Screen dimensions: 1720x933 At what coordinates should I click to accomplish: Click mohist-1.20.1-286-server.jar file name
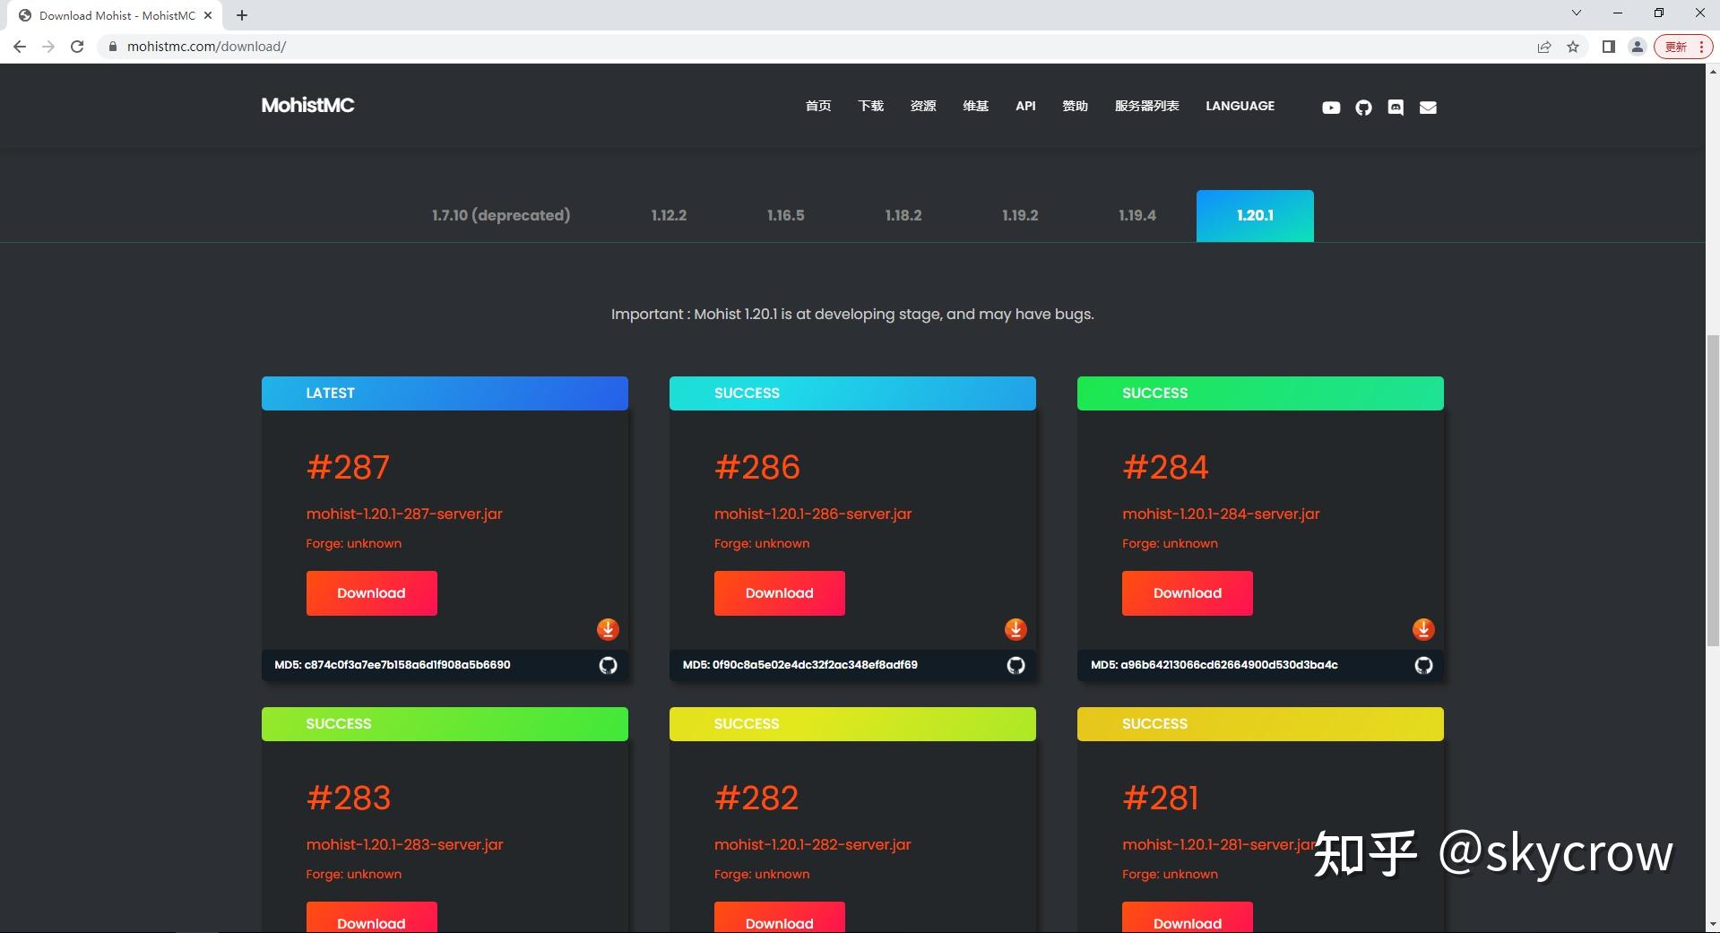coord(813,514)
